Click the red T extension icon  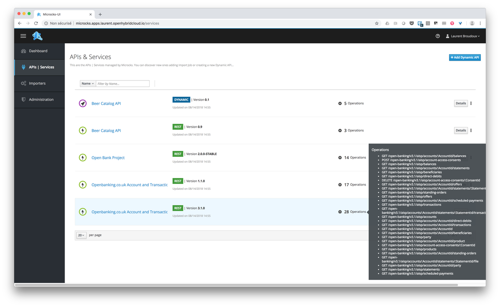click(x=452, y=23)
